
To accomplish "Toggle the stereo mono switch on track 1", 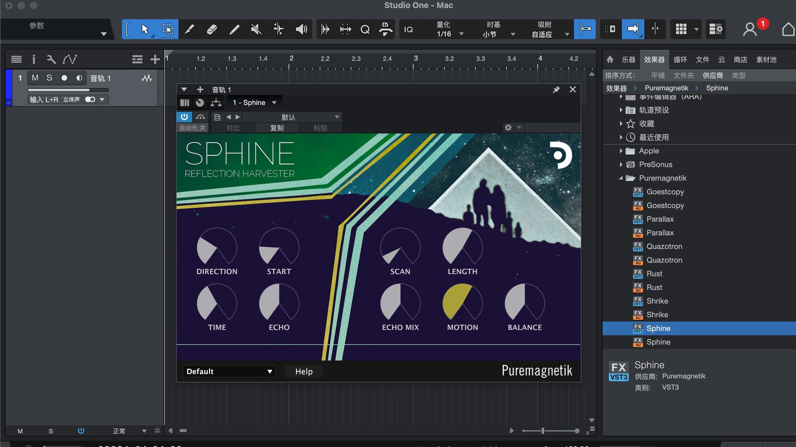I will (x=90, y=99).
